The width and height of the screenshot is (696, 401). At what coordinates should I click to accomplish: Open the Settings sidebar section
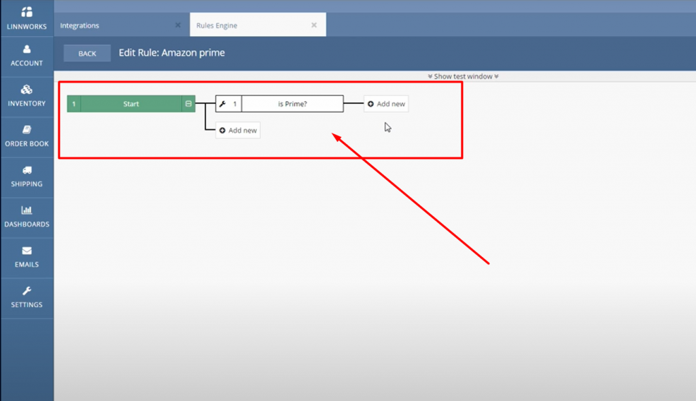pos(27,298)
